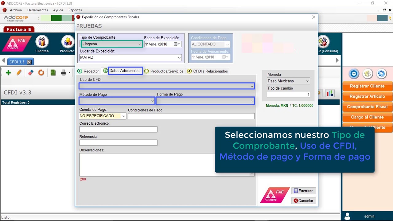The width and height of the screenshot is (393, 221).
Task: Switch to the CFDI's Relacionados tab
Action: pyautogui.click(x=208, y=71)
